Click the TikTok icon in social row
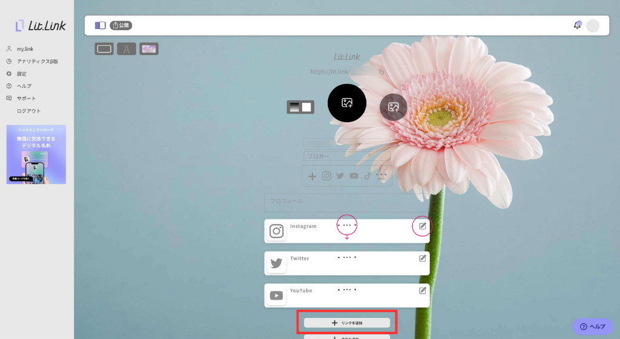620x339 pixels. tap(368, 176)
